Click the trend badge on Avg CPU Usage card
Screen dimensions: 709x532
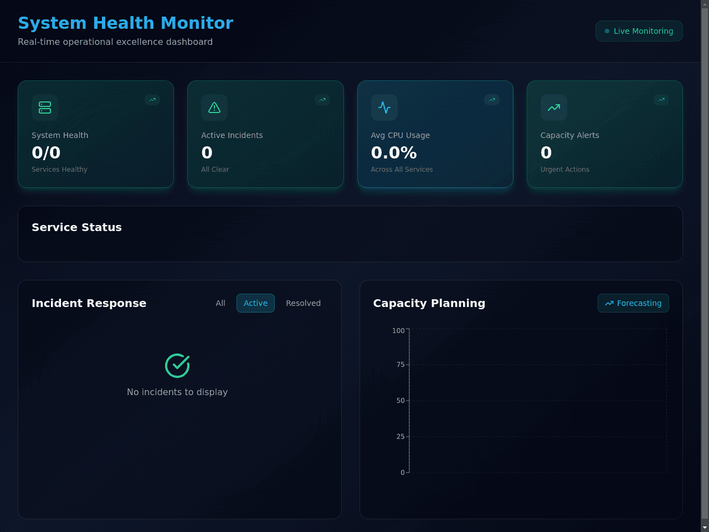coord(492,100)
